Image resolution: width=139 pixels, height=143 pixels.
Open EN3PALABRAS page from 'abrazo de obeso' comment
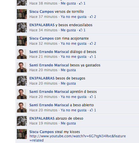click(x=42, y=119)
